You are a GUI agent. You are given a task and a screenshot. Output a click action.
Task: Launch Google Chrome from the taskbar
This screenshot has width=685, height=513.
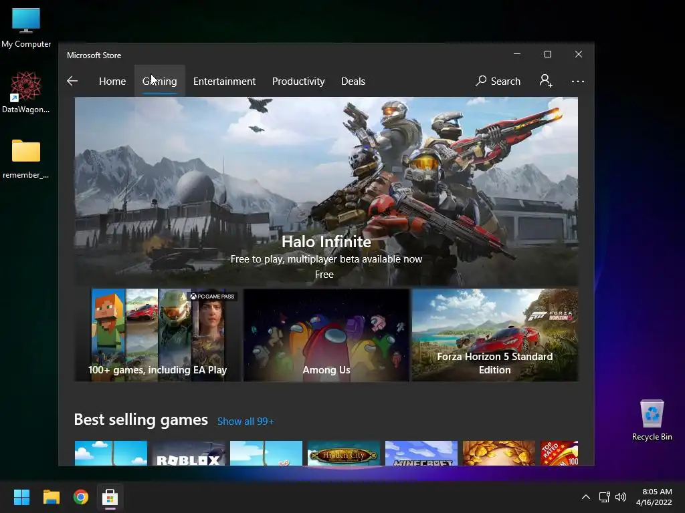[81, 497]
